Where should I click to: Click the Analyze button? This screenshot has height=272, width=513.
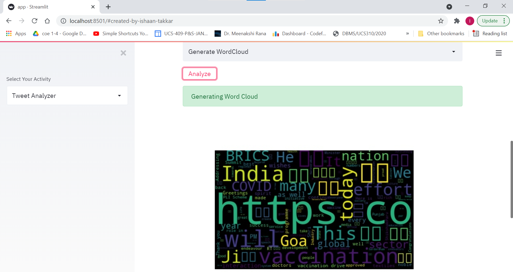point(200,74)
